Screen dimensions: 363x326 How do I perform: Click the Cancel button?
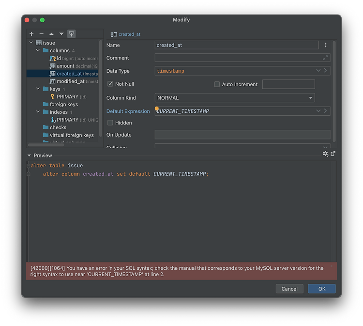coord(289,289)
